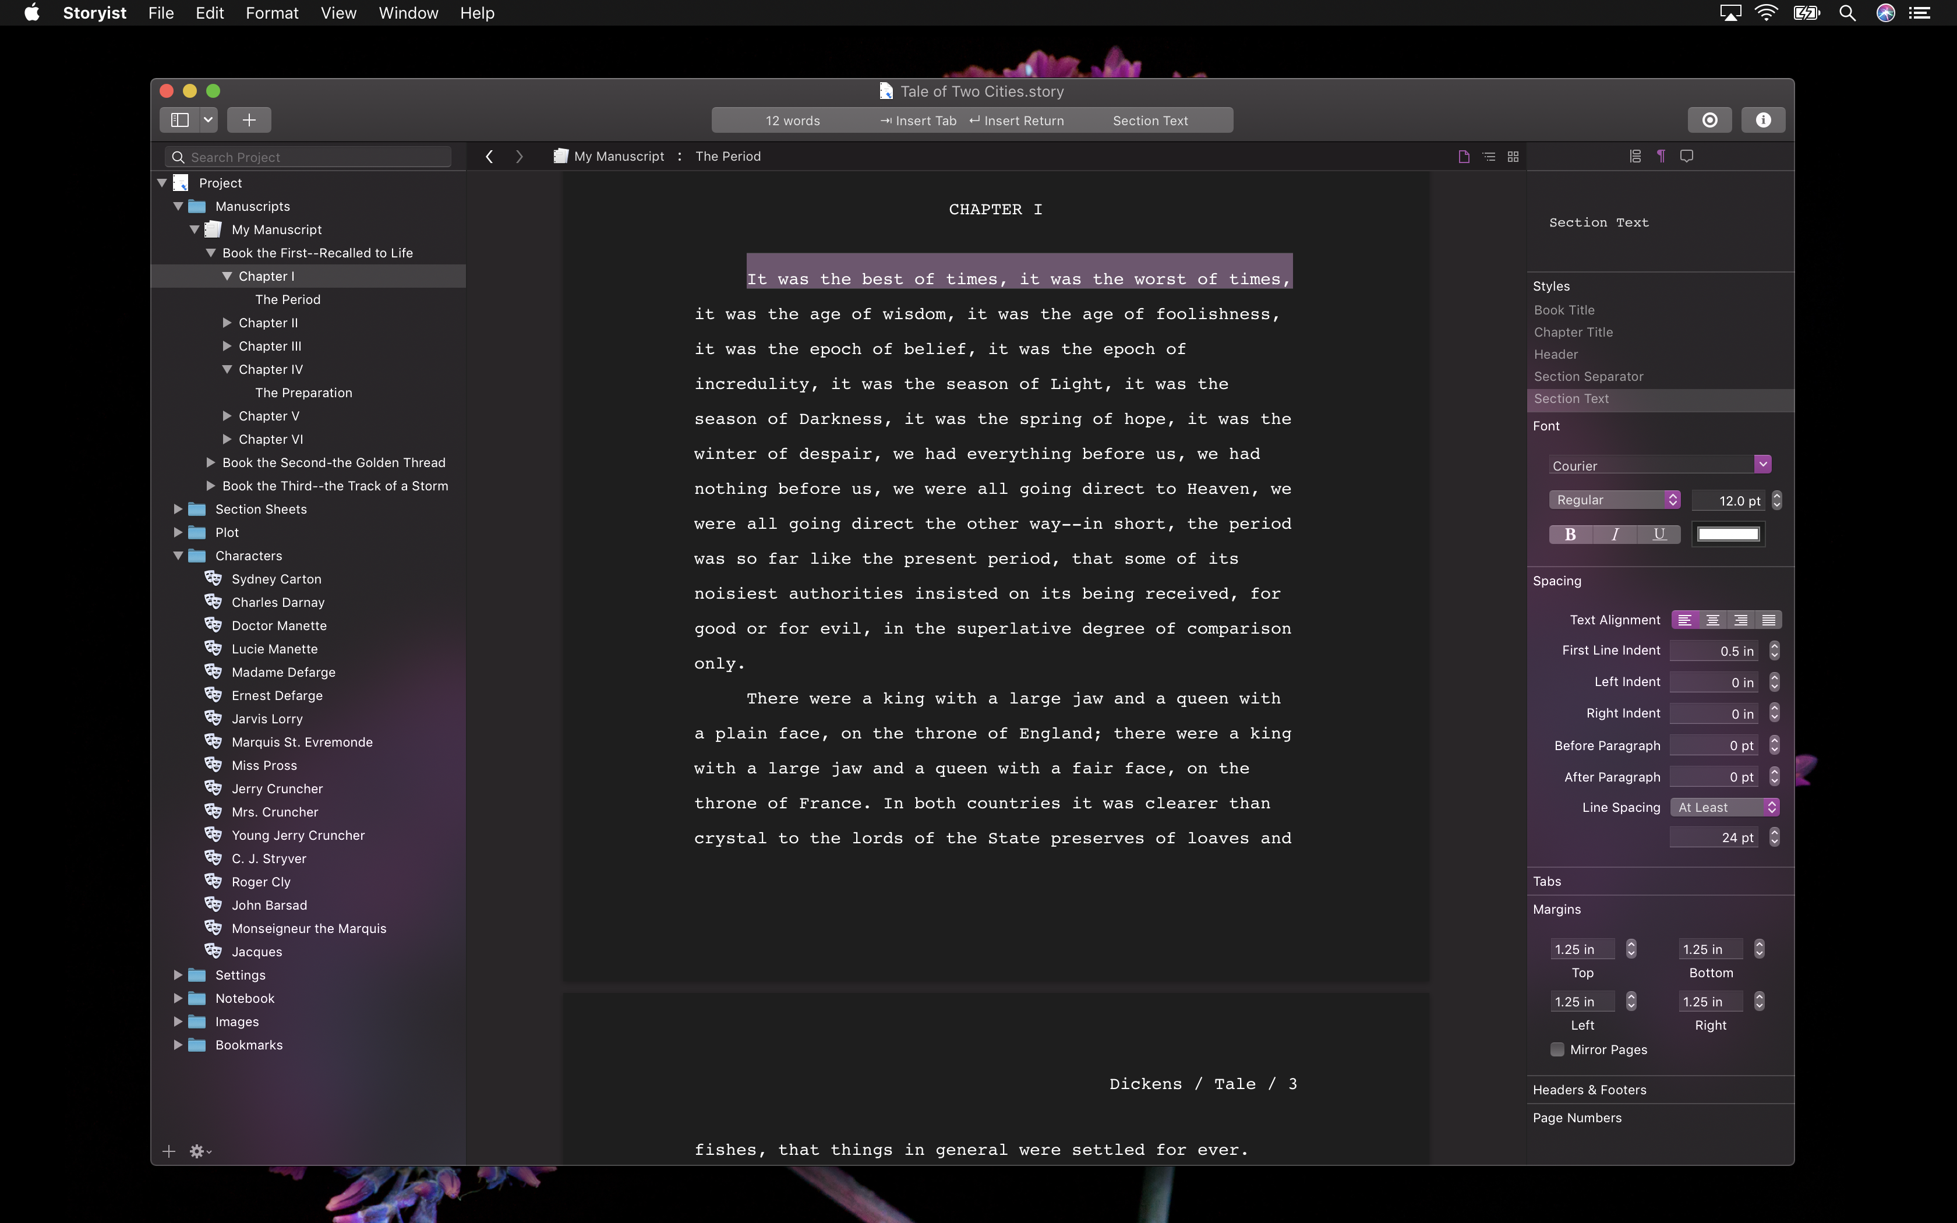The image size is (1957, 1223).
Task: Open the Edit menu
Action: (210, 13)
